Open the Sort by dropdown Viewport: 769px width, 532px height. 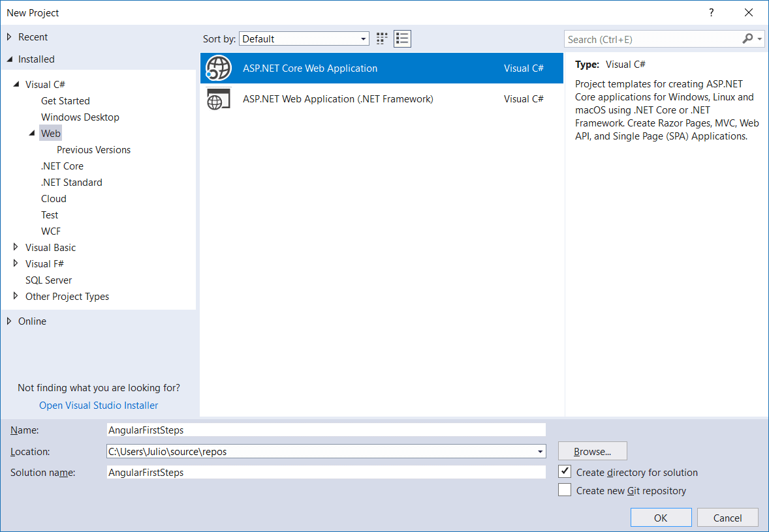364,38
